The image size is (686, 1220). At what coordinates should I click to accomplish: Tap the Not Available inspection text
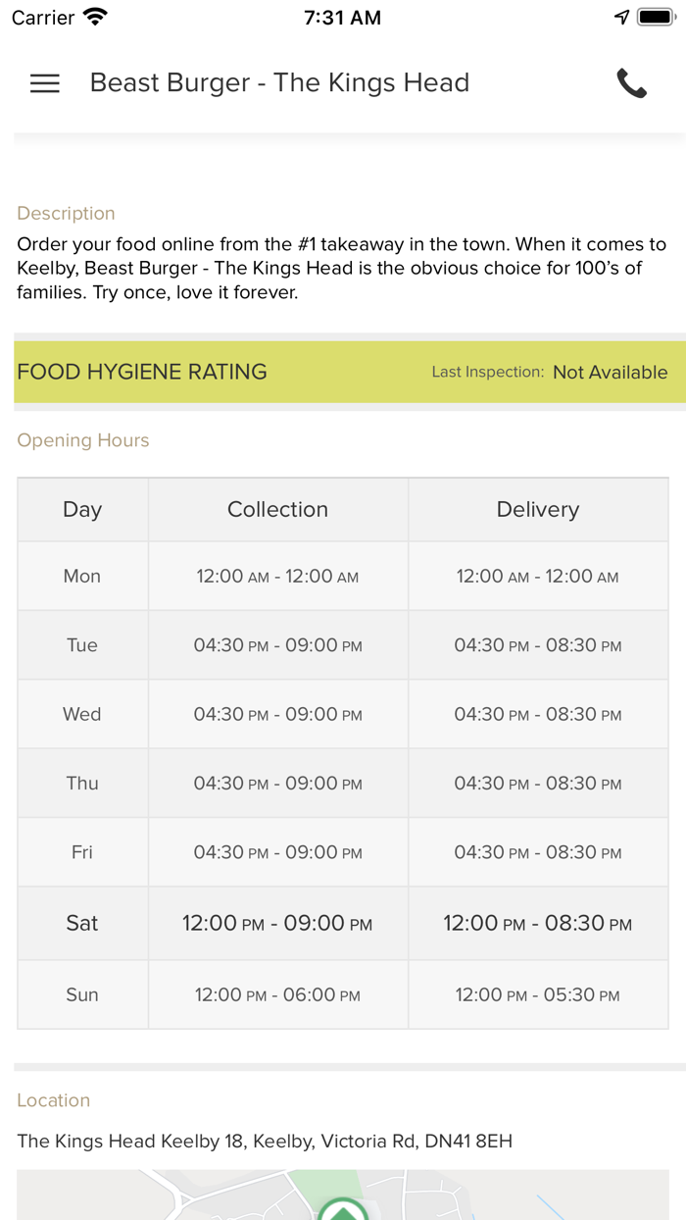pos(610,373)
